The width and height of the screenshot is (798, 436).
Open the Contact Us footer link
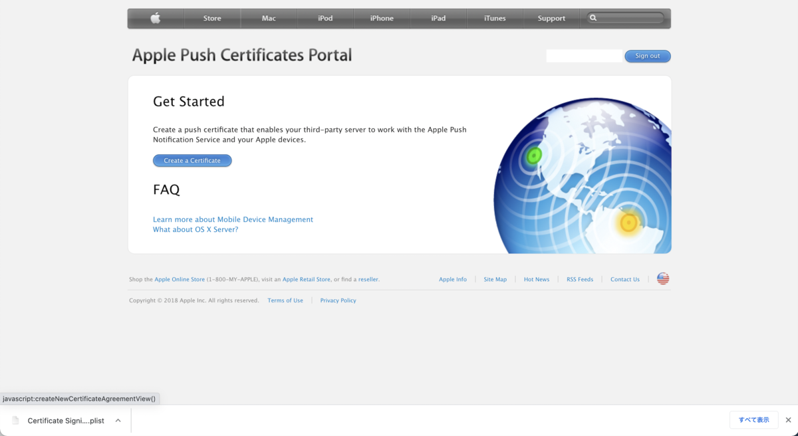pos(625,280)
